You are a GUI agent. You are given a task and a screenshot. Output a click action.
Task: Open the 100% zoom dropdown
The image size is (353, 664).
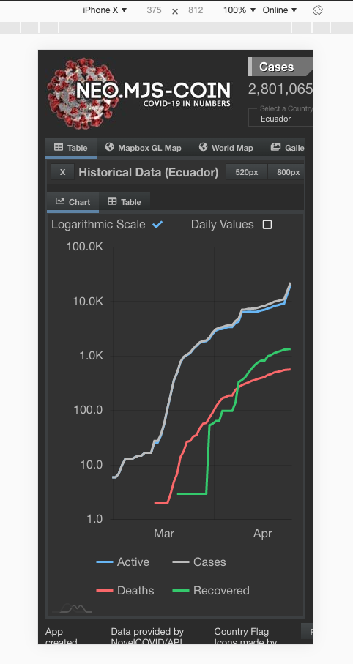pyautogui.click(x=239, y=10)
